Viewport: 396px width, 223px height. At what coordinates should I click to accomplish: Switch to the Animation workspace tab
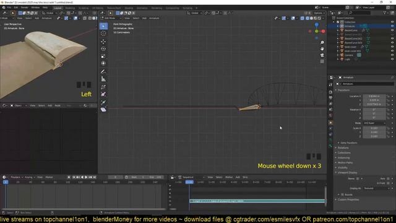pos(142,8)
